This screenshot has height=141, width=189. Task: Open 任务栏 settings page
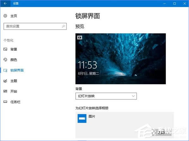click(15, 102)
